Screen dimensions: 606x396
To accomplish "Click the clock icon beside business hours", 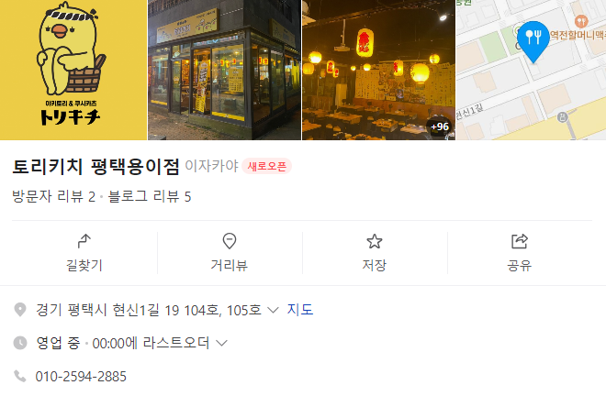I will [20, 343].
